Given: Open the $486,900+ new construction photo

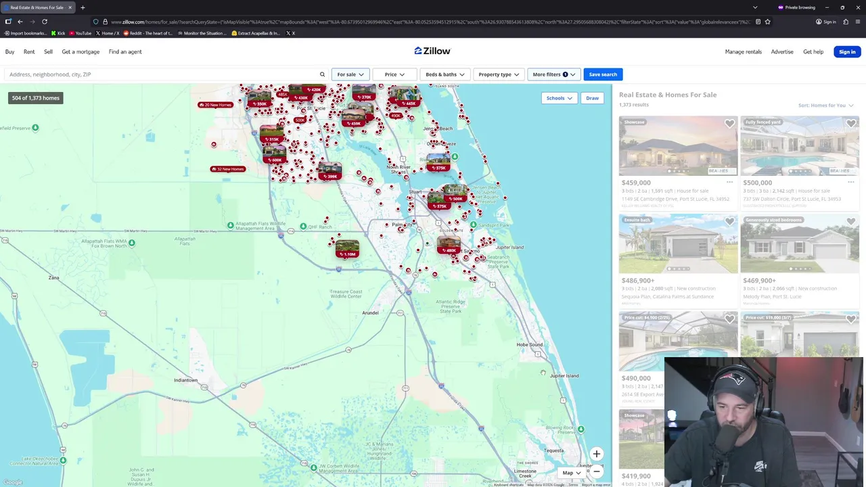Looking at the screenshot, I should tap(678, 243).
